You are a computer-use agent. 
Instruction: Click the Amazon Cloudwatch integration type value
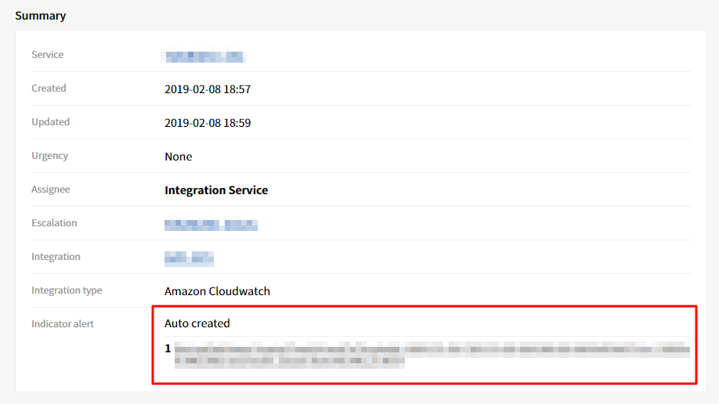pos(217,291)
